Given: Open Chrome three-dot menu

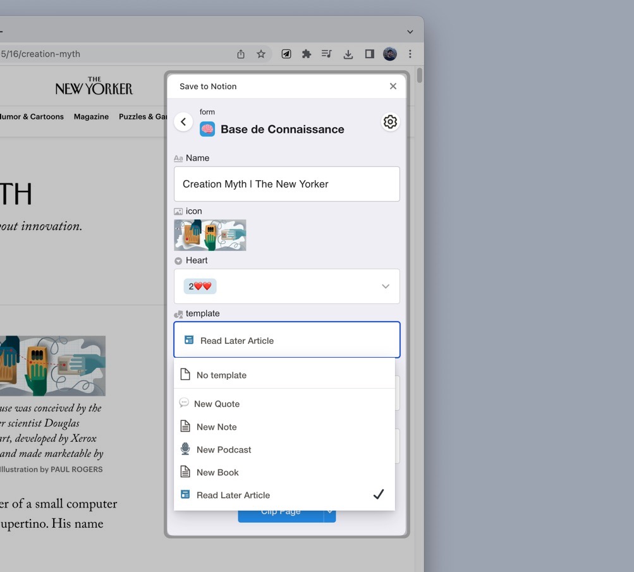Looking at the screenshot, I should pos(410,54).
